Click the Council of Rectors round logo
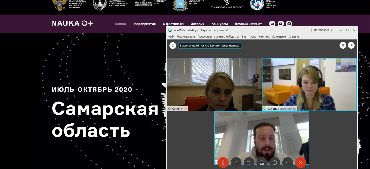 click(x=257, y=5)
